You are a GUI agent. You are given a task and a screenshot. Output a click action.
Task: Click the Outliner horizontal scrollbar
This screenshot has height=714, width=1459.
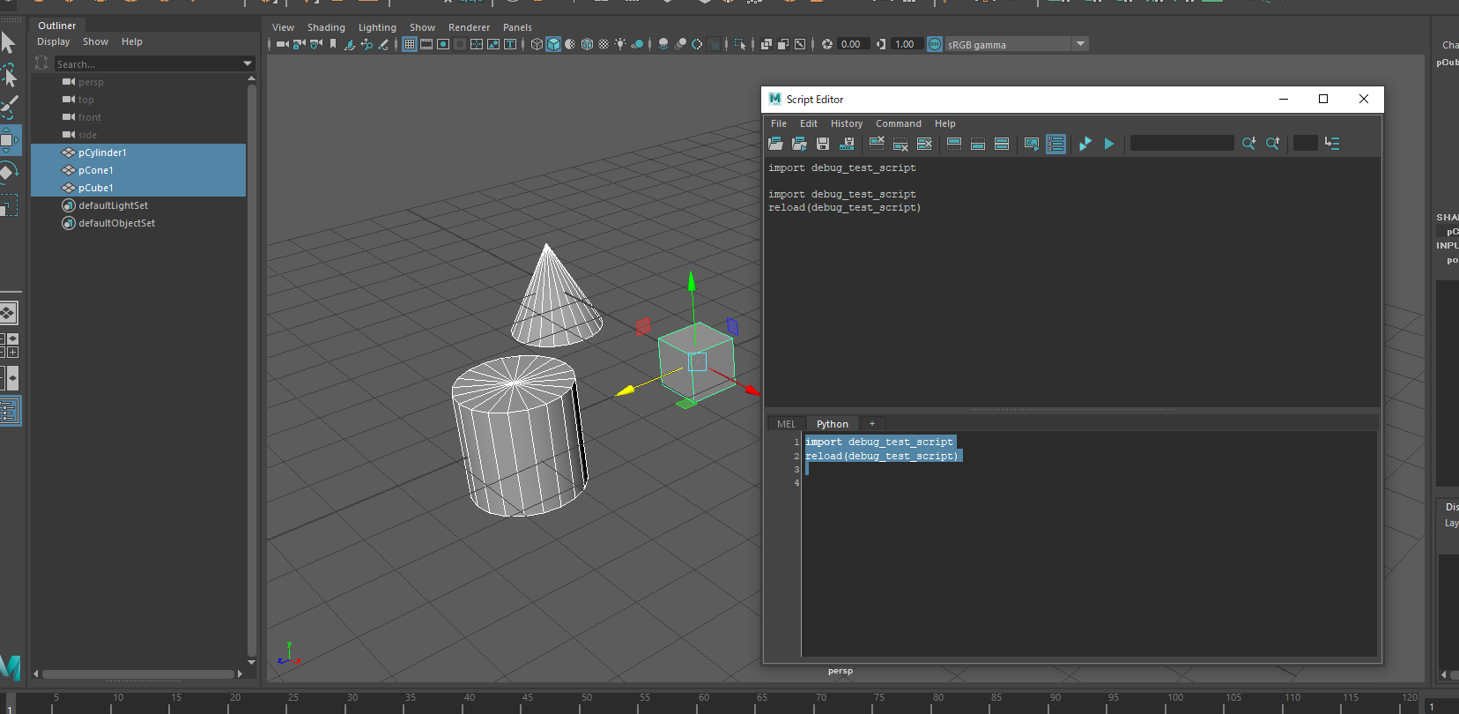pos(137,674)
